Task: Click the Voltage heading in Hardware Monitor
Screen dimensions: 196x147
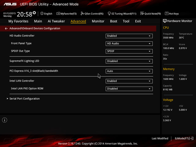Action: point(168,100)
